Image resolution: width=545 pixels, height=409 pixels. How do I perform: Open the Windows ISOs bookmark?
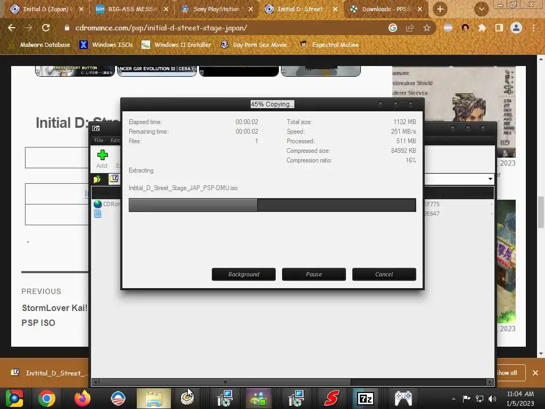(106, 45)
